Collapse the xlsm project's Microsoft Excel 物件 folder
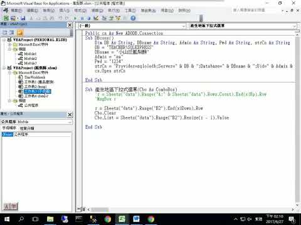The image size is (301, 225). 9,72
